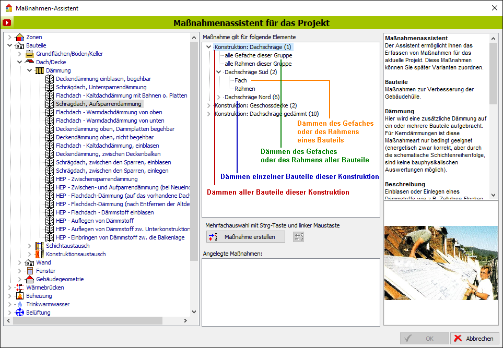The height and width of the screenshot is (348, 503).
Task: Click the Schichtaustausch icon
Action: [x=40, y=246]
